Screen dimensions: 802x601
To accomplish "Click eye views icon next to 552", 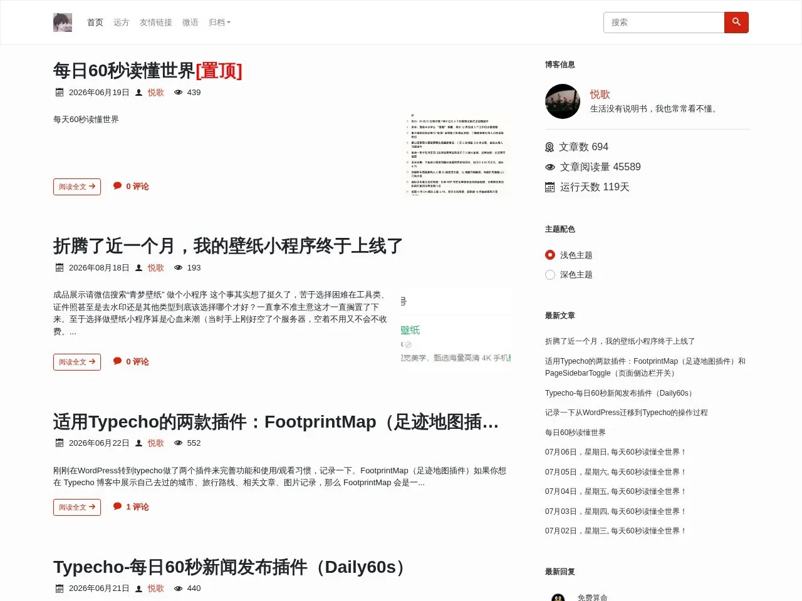I will coord(179,443).
